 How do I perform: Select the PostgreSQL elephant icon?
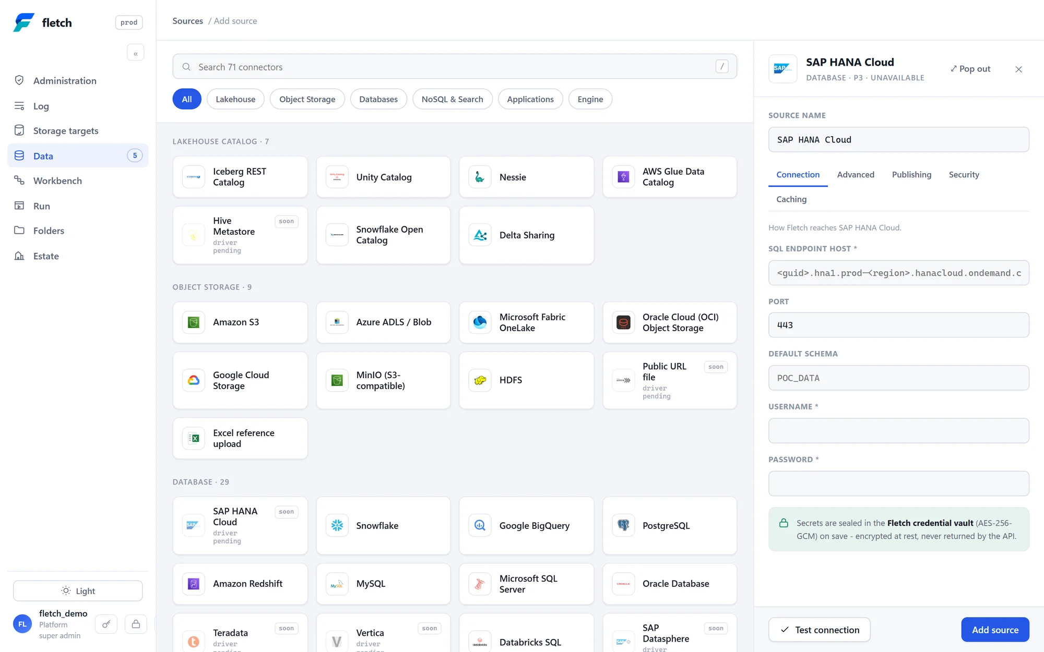click(623, 525)
